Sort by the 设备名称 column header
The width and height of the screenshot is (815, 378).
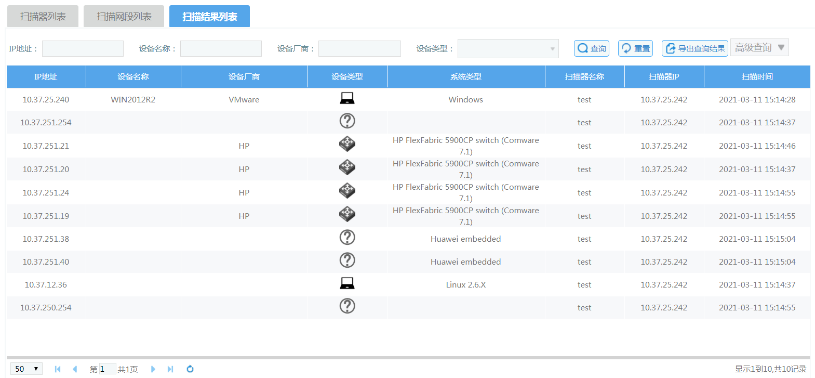coord(133,77)
